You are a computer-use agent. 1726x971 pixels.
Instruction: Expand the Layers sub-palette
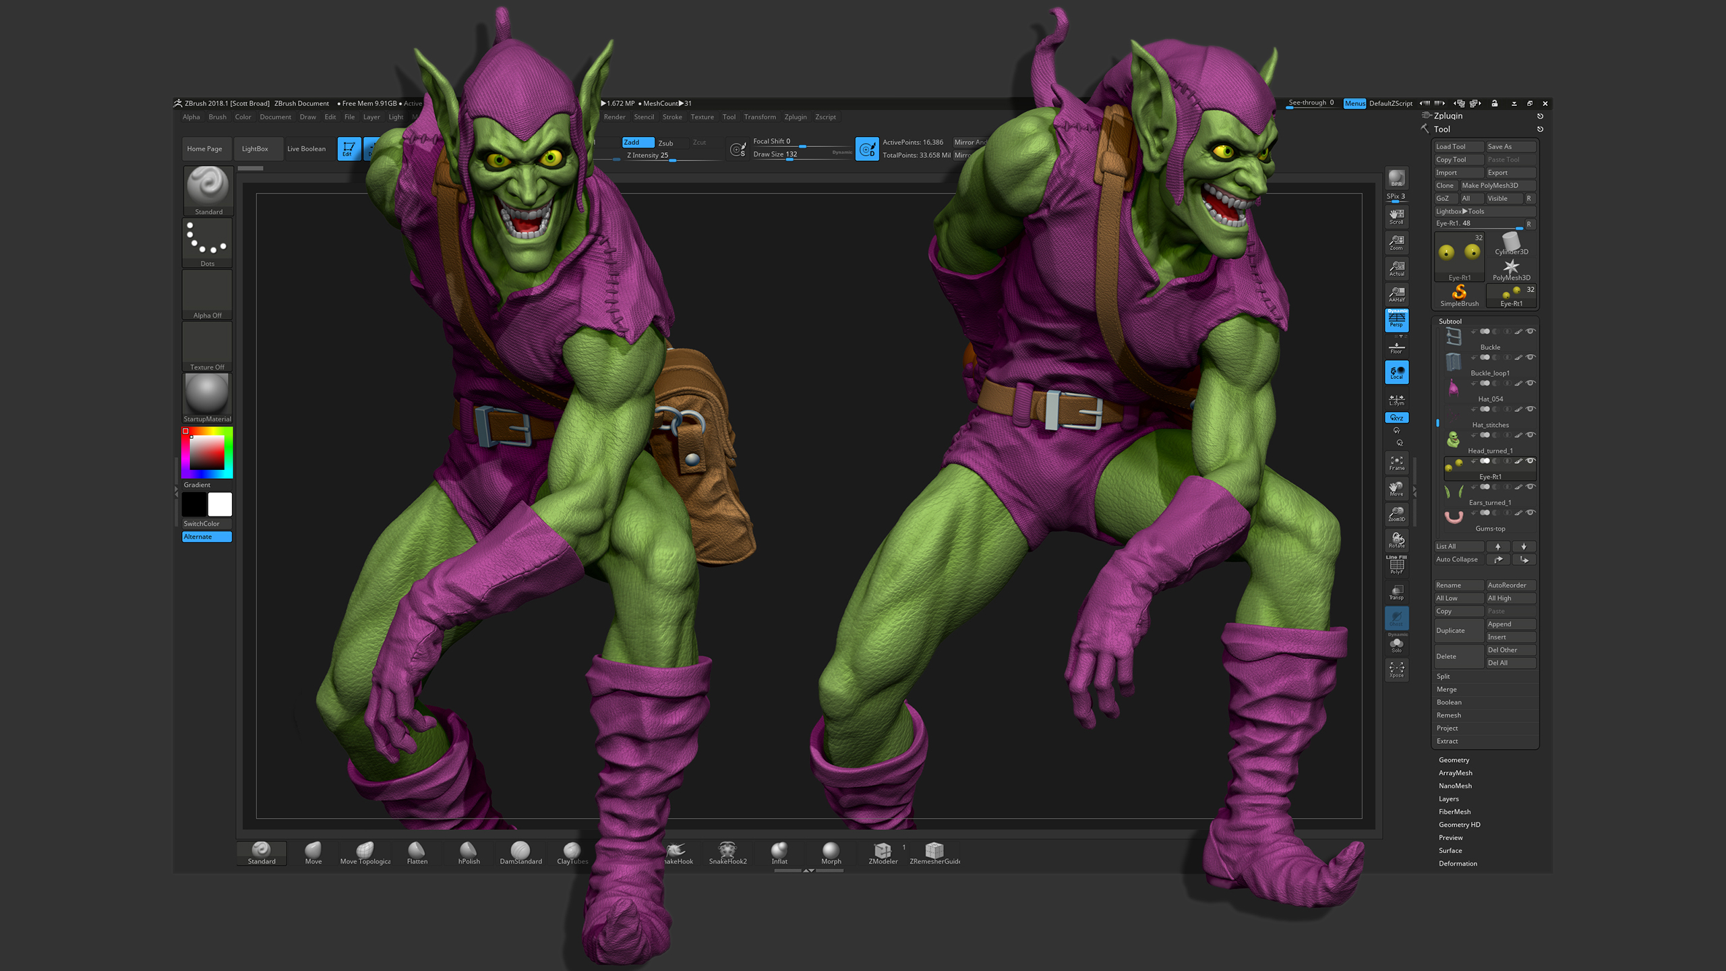[x=1448, y=799]
